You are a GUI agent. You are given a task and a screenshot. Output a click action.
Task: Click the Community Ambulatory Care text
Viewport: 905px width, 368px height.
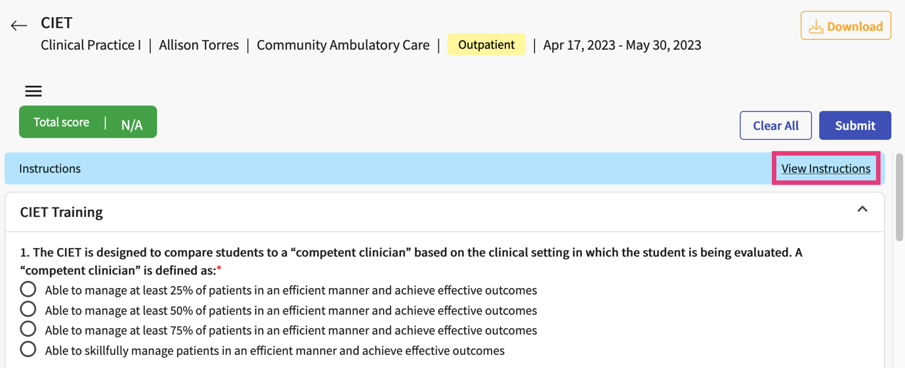coord(343,45)
